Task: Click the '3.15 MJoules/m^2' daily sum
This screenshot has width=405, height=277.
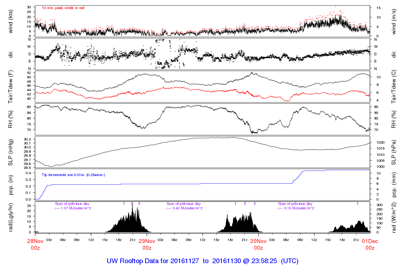Action: (x=299, y=208)
